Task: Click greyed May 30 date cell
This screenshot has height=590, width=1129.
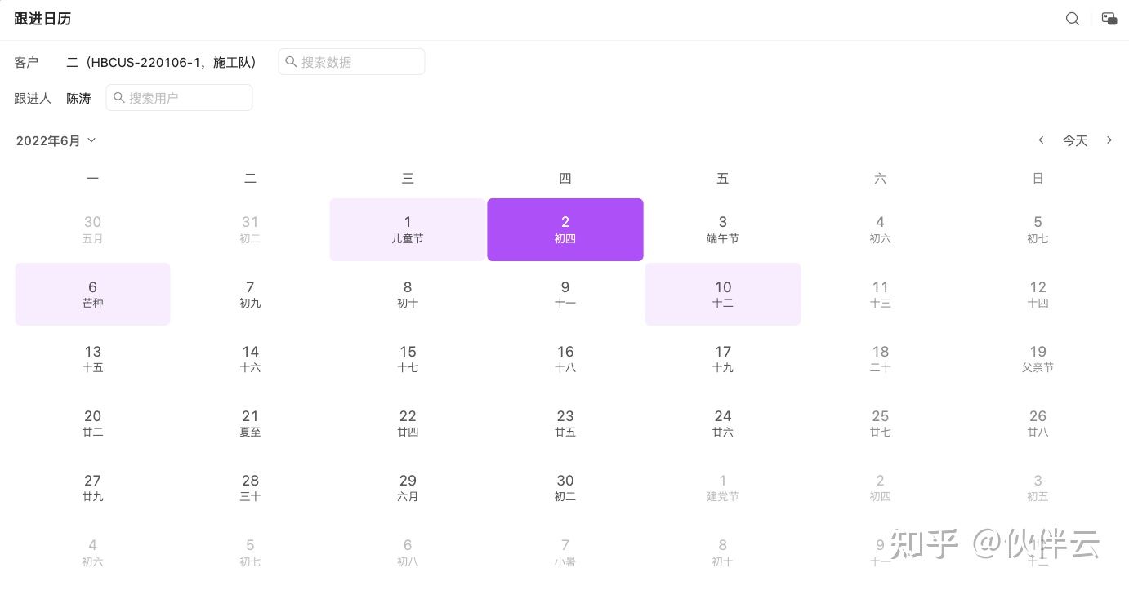Action: pyautogui.click(x=93, y=229)
